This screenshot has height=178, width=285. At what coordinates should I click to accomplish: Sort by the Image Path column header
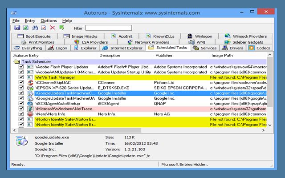[238, 55]
